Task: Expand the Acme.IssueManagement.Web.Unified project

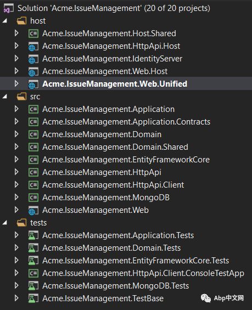Action: [16, 83]
